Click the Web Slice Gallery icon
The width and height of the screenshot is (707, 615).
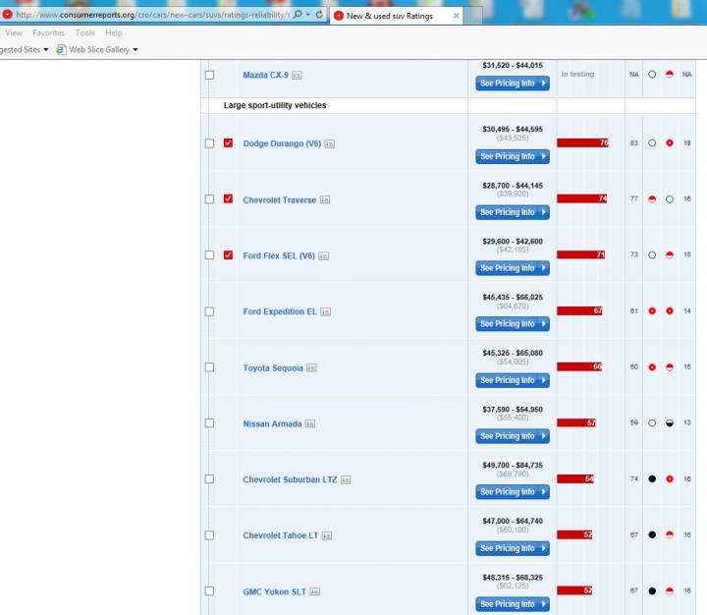pos(61,49)
